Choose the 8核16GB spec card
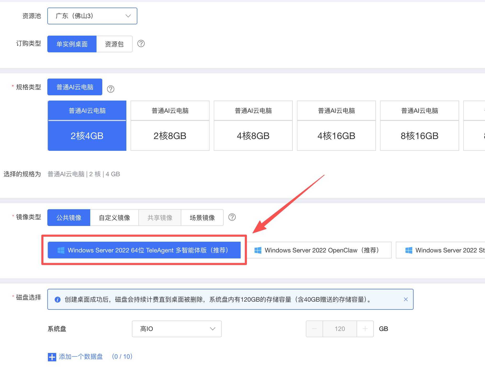The height and width of the screenshot is (376, 485). click(420, 126)
